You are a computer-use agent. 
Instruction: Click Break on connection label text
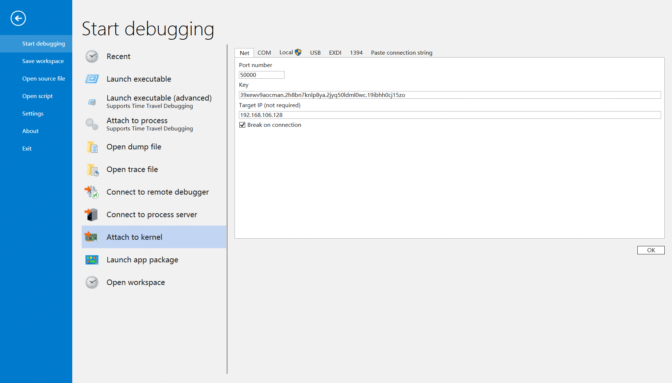[x=274, y=125]
